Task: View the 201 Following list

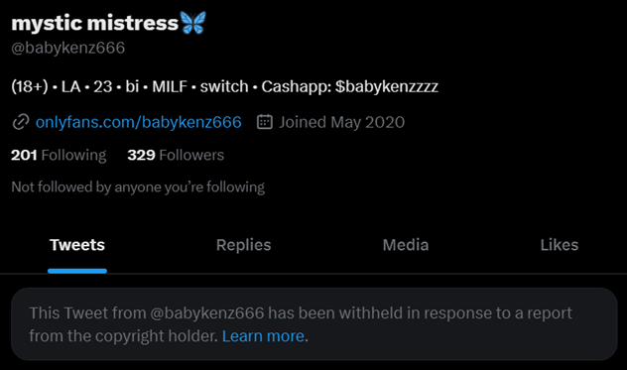Action: coord(59,155)
